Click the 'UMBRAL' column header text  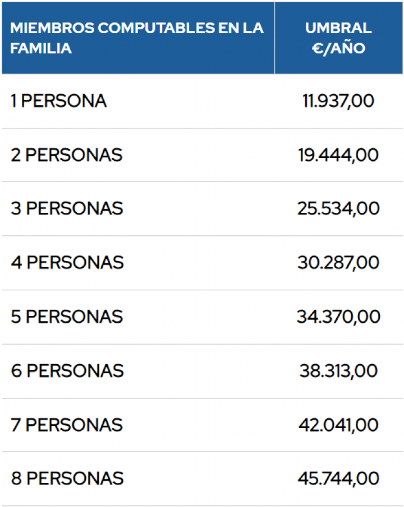tap(338, 28)
